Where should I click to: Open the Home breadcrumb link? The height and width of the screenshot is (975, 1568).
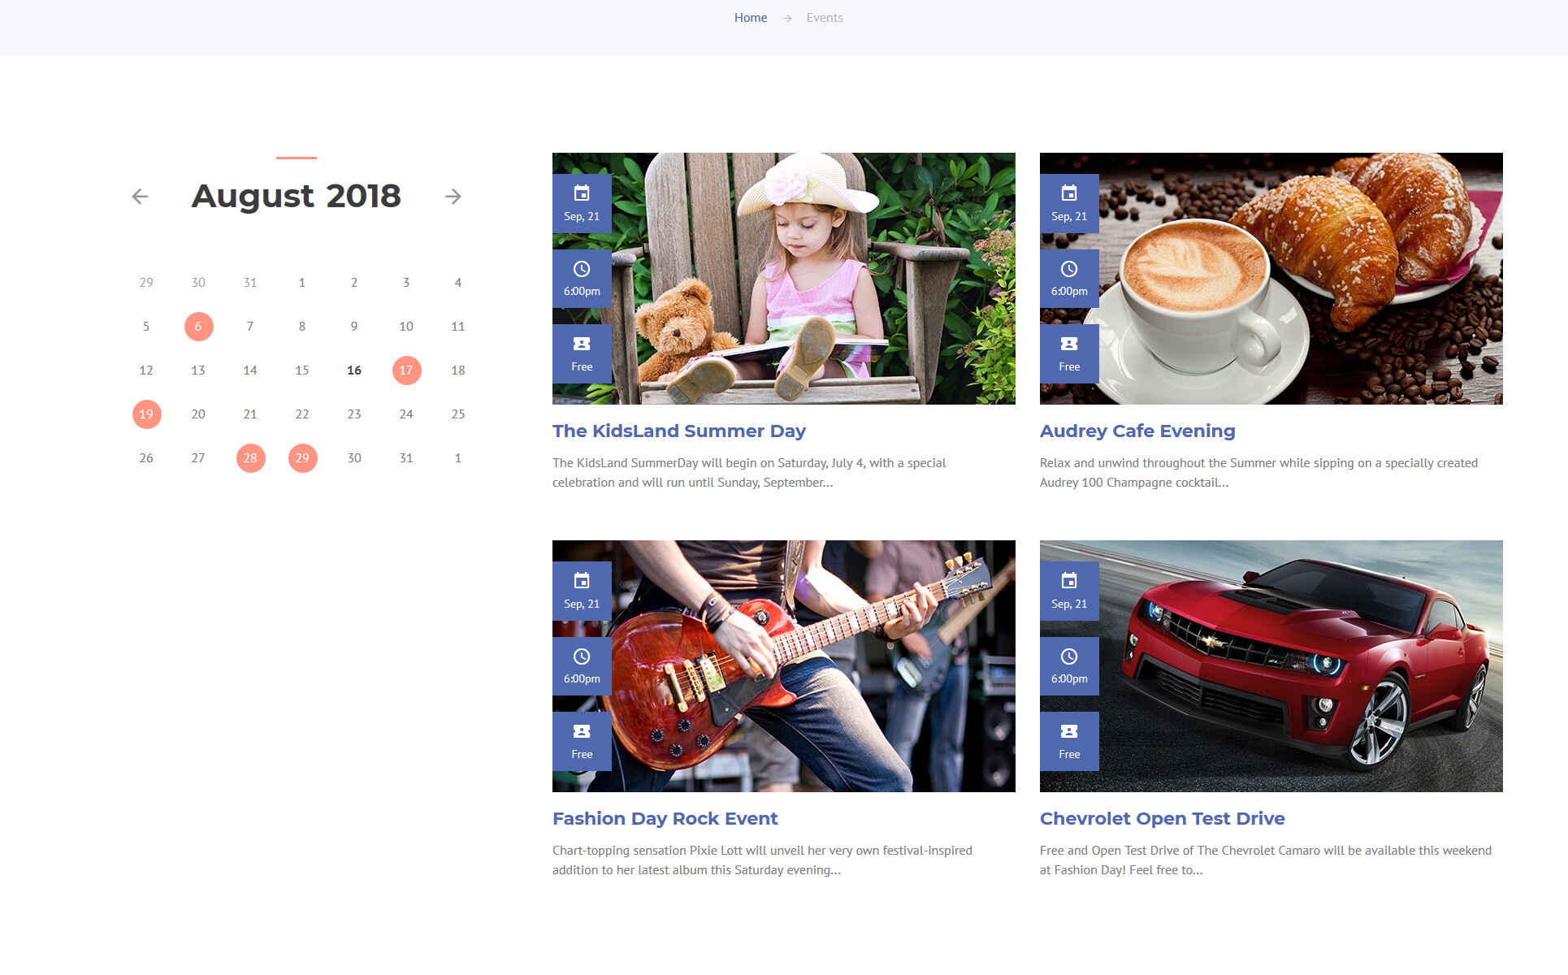click(751, 18)
